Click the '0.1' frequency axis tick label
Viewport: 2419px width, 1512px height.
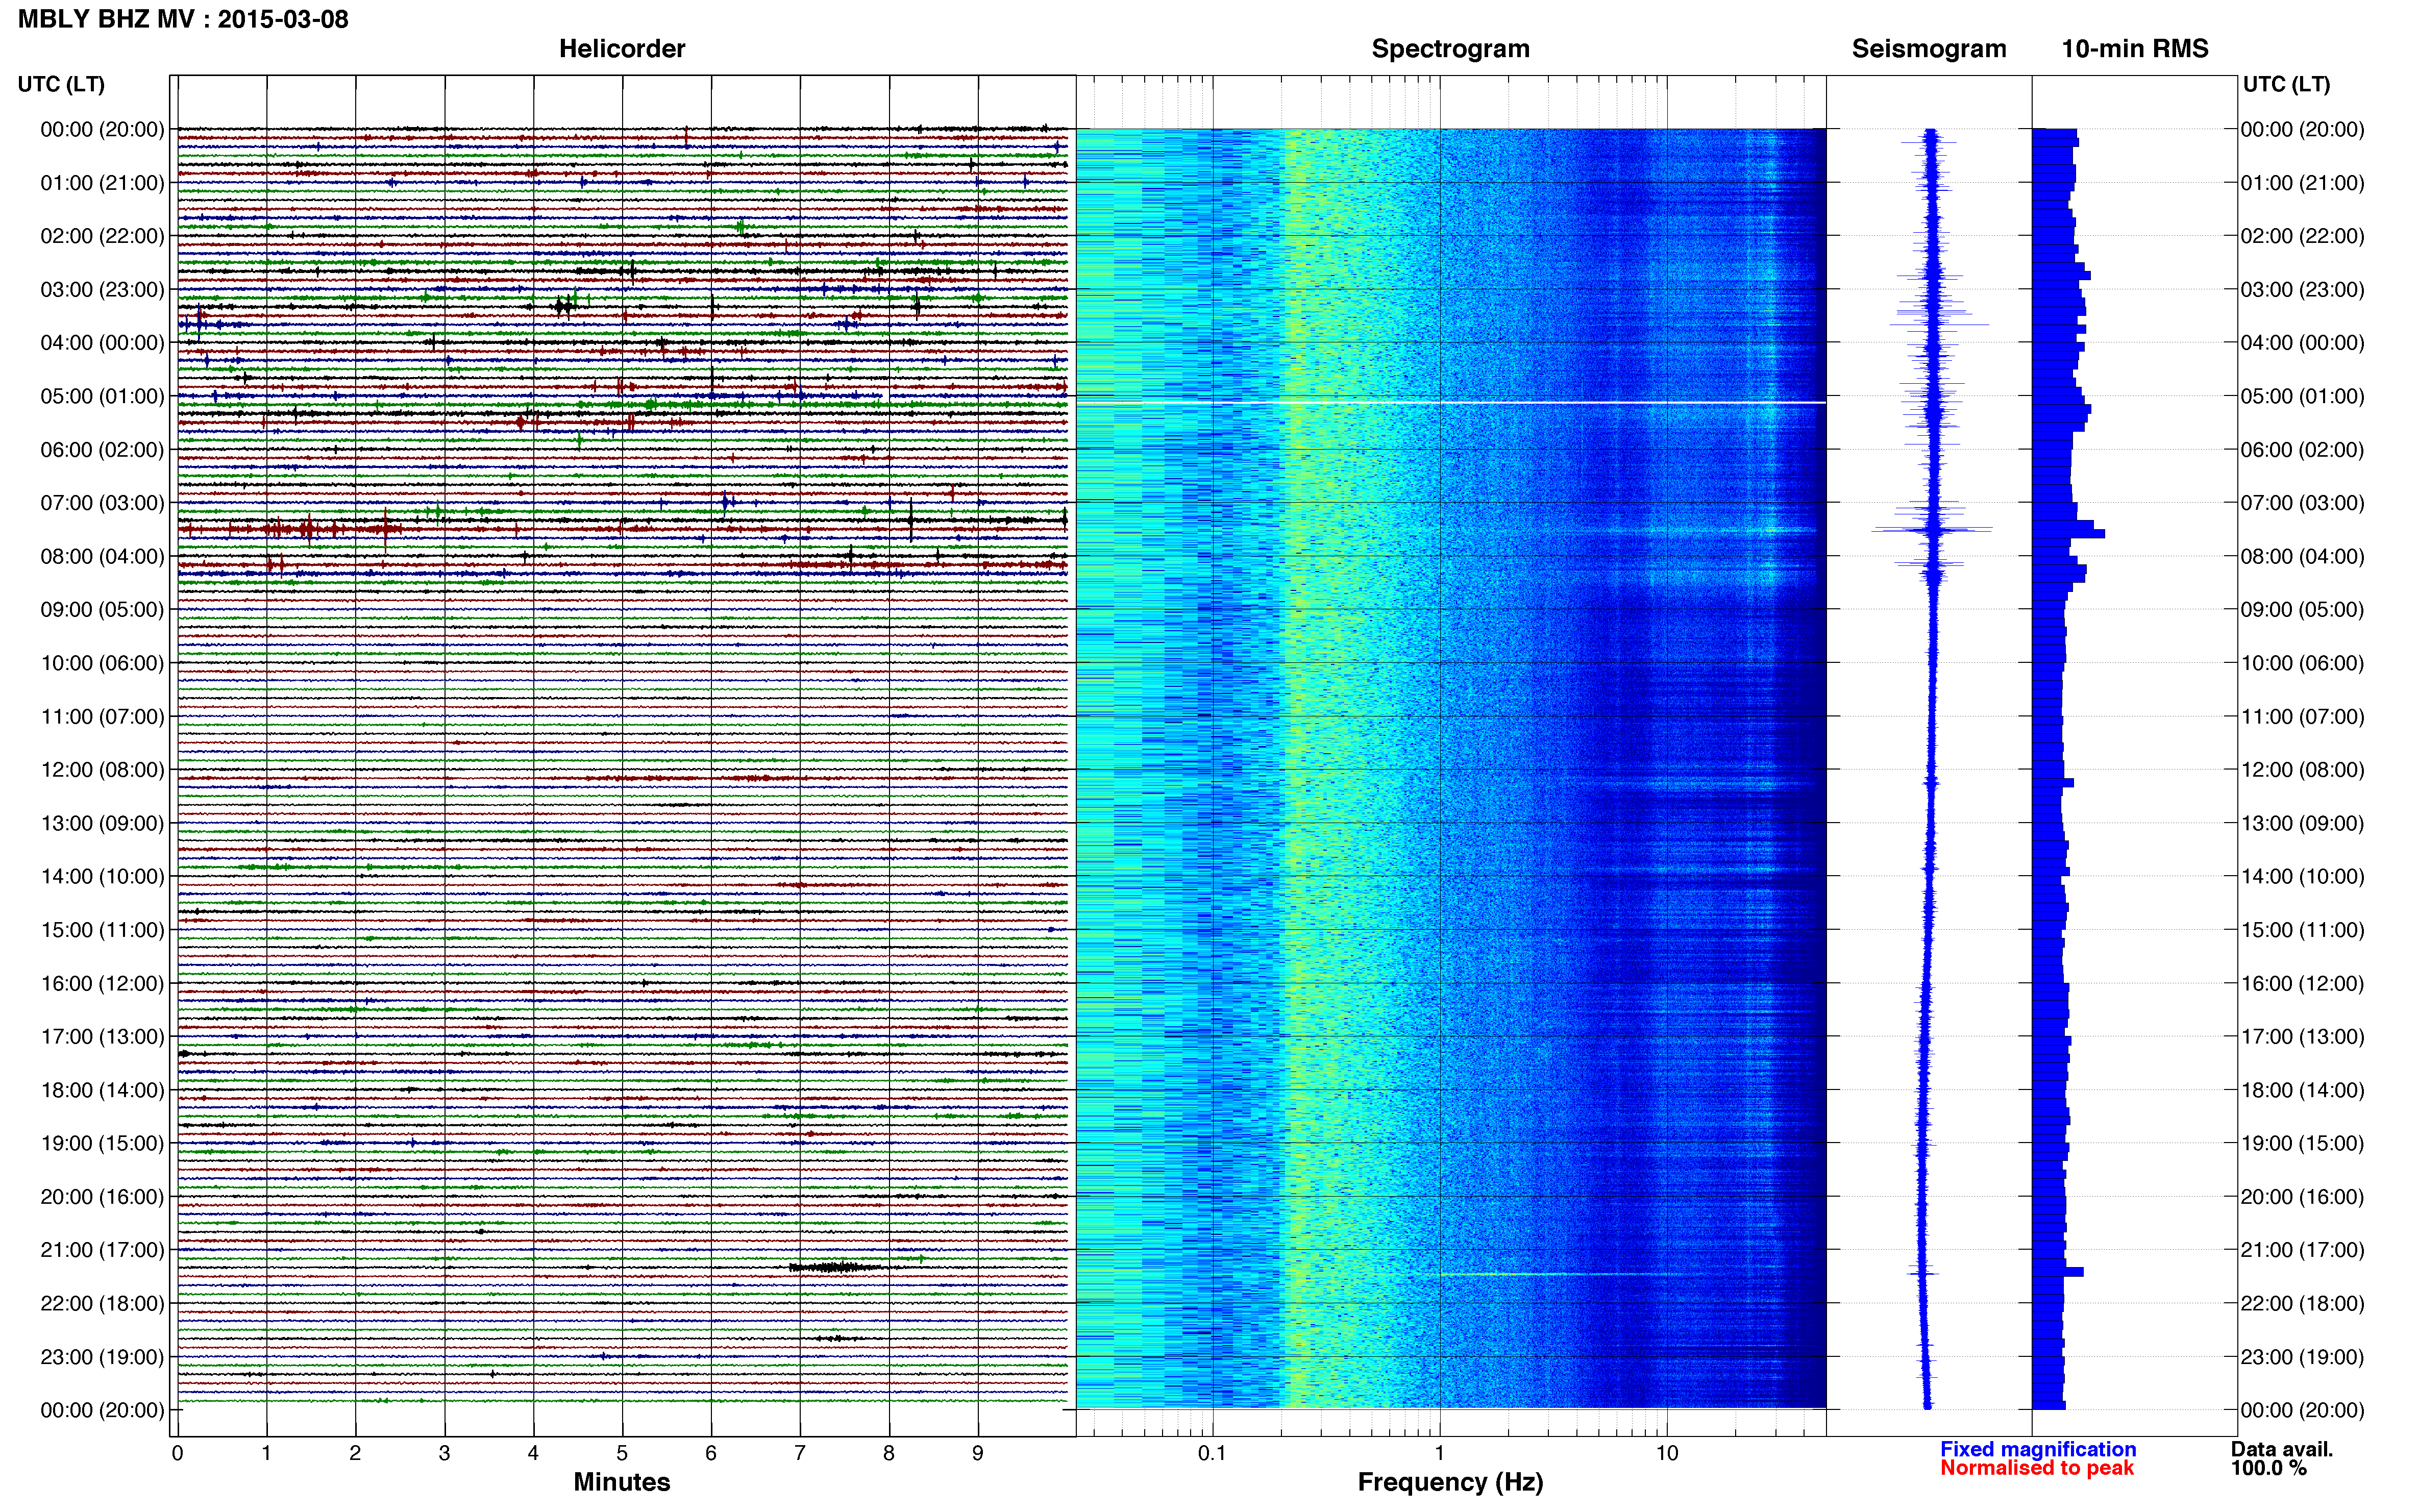[1212, 1453]
